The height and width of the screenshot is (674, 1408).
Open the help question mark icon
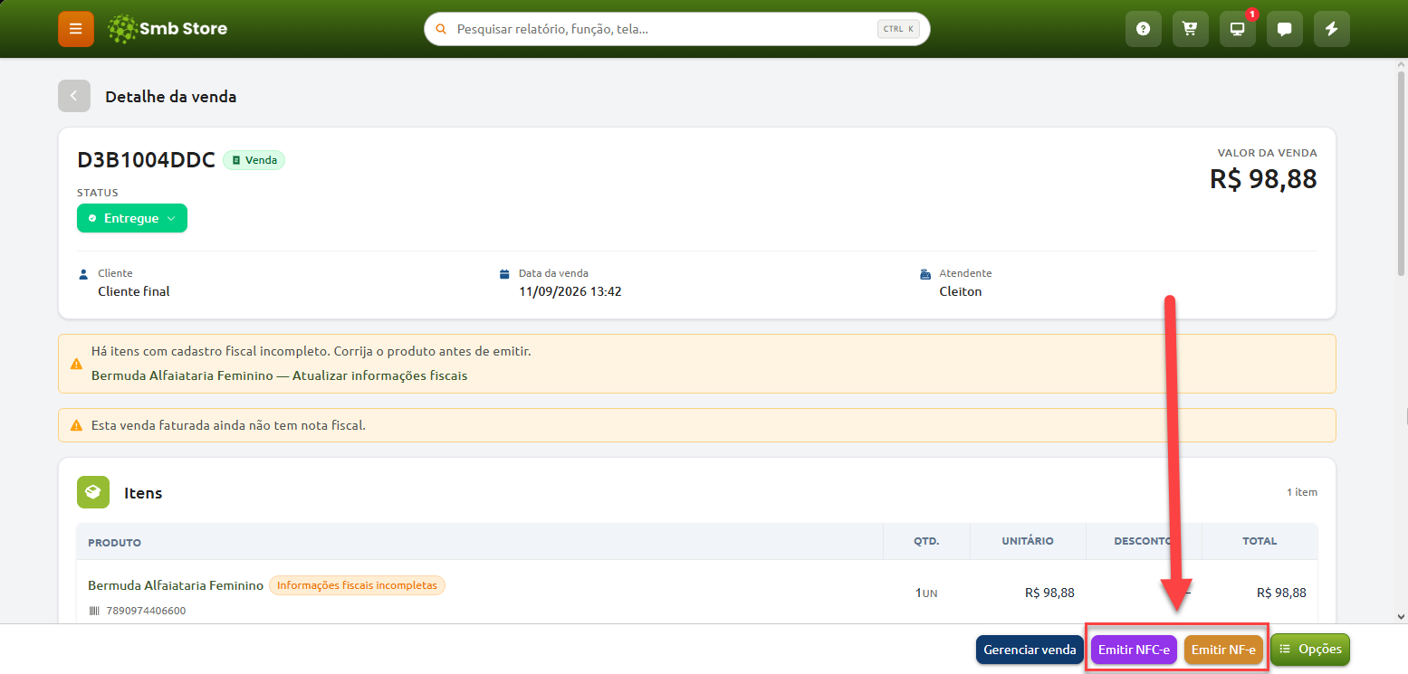1144,29
